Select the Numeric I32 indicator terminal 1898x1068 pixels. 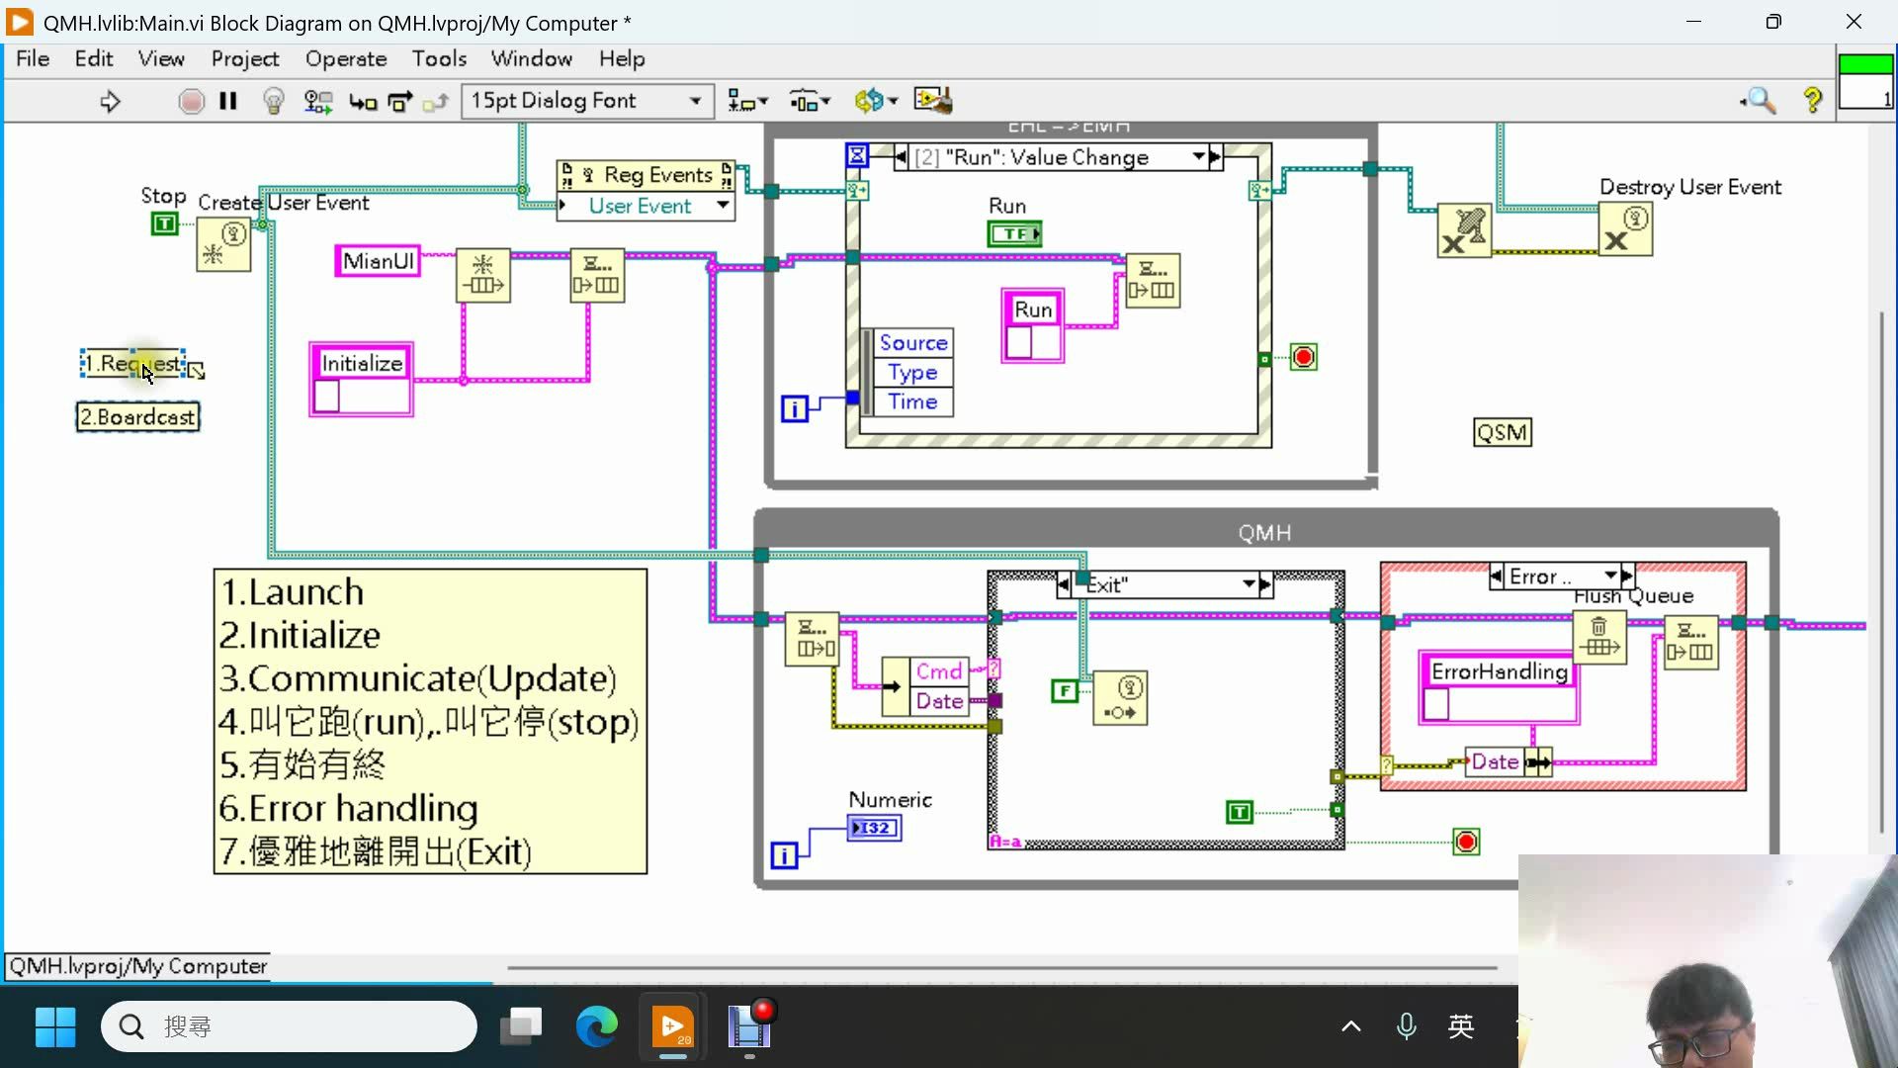pos(875,828)
